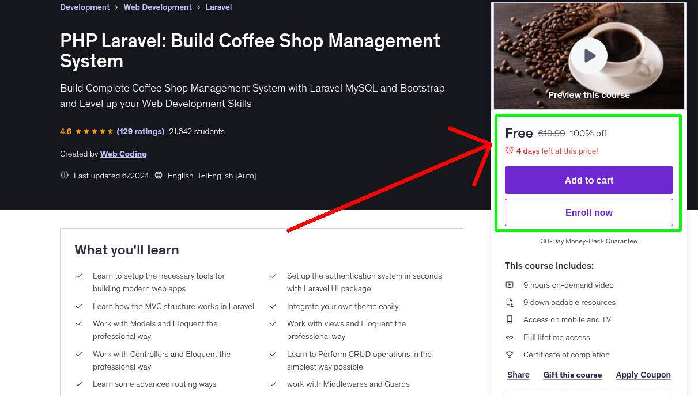Click 'Full lifetime access' text
This screenshot has height=396, width=698.
(x=557, y=337)
